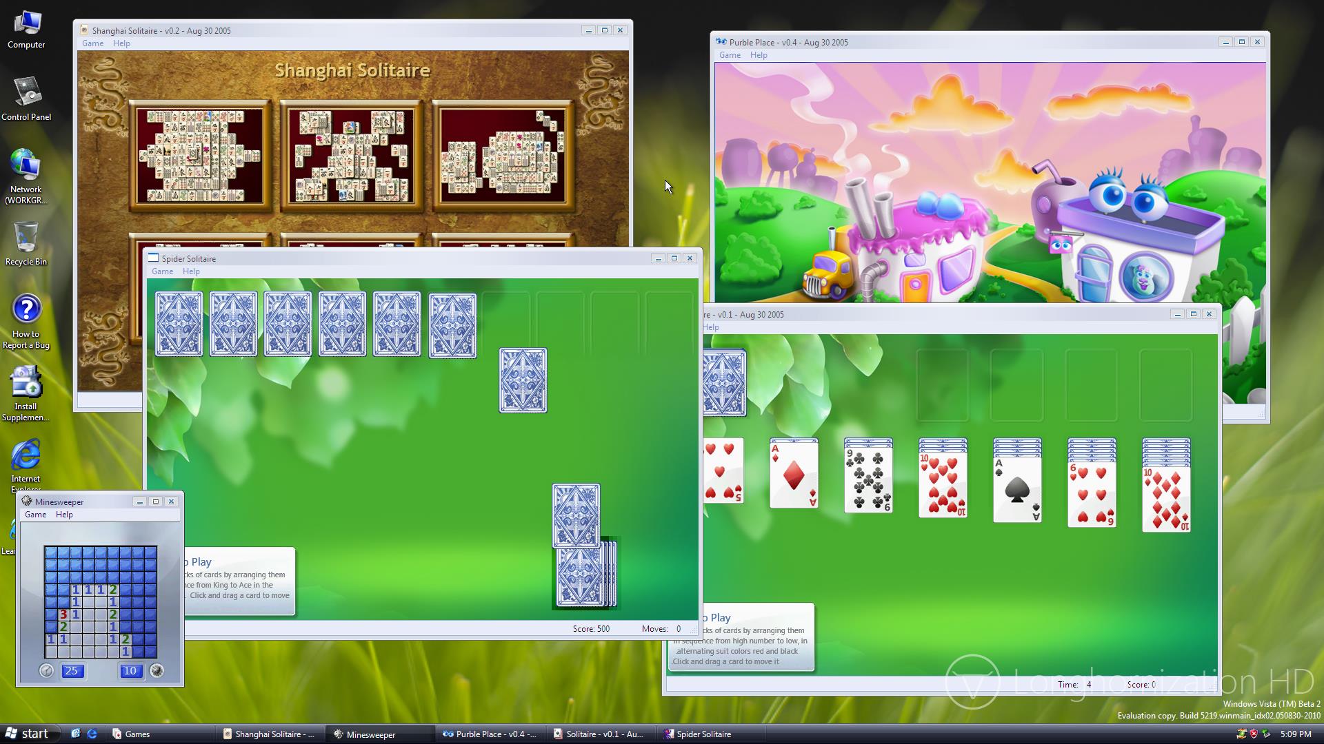1324x744 pixels.
Task: Open Minesweeper Help menu
Action: coord(64,515)
